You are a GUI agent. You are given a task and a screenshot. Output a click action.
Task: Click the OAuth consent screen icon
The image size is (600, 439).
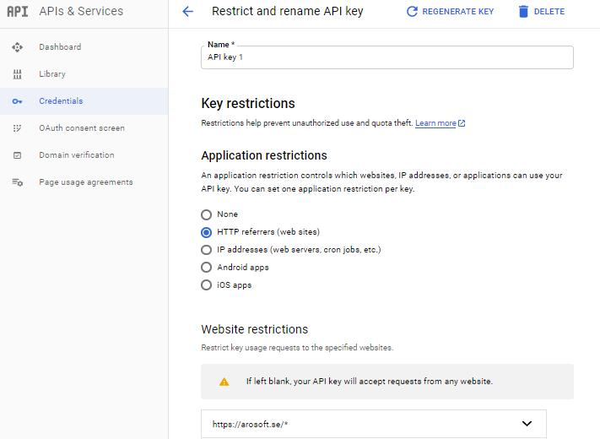point(17,128)
